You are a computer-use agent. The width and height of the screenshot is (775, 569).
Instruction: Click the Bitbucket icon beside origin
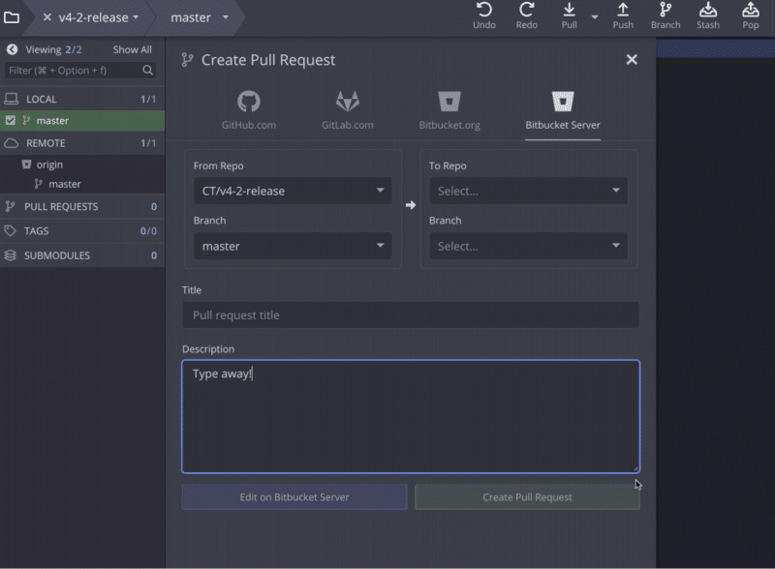click(26, 164)
